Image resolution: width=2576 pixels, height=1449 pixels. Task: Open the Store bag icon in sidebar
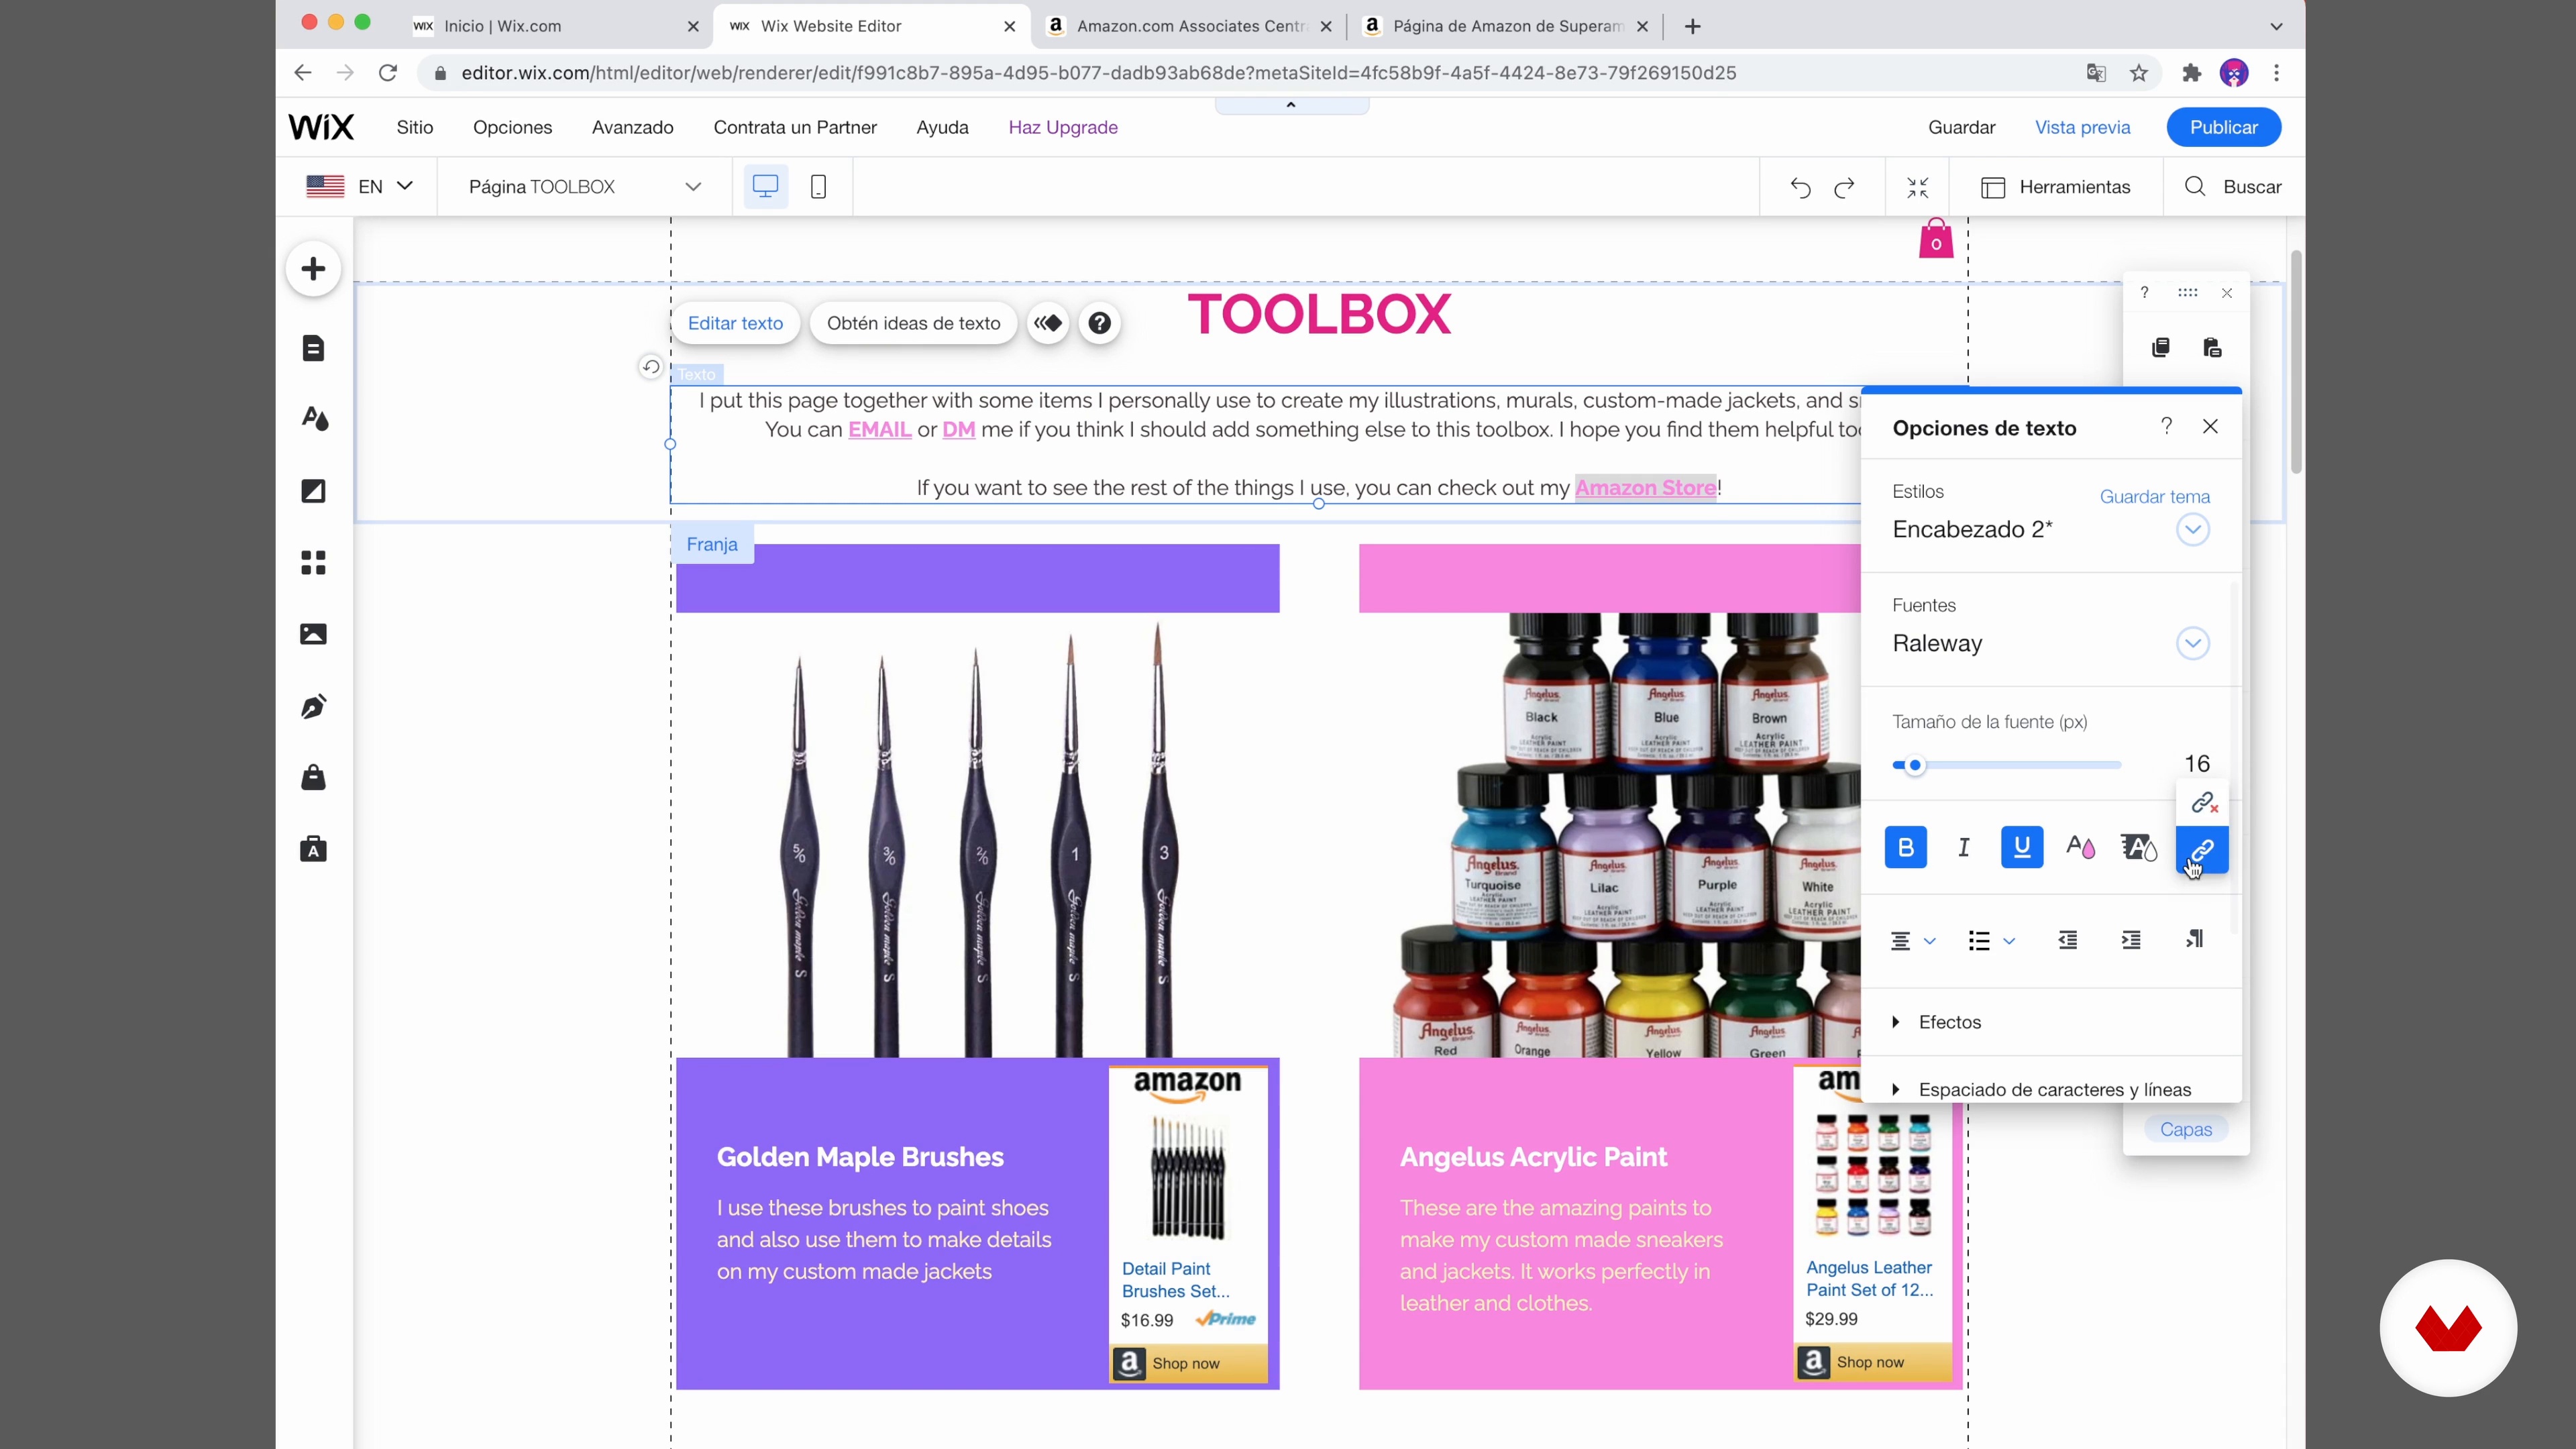point(314,777)
